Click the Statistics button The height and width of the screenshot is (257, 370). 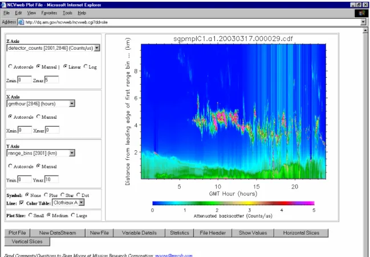[180, 233]
